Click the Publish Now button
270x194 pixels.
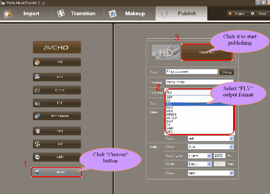point(207,52)
